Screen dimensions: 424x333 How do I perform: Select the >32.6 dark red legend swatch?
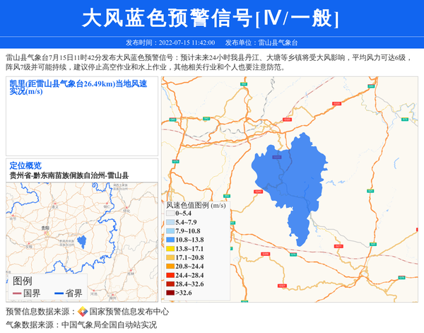pos(170,293)
